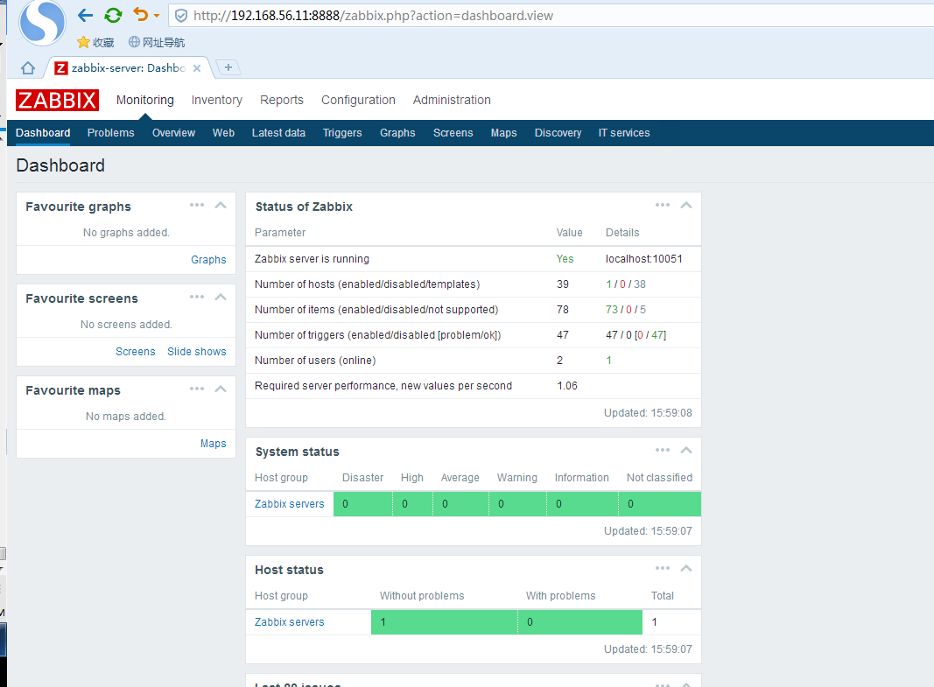Go to the Maps submenu in the blue bar
The height and width of the screenshot is (687, 934).
coord(504,133)
